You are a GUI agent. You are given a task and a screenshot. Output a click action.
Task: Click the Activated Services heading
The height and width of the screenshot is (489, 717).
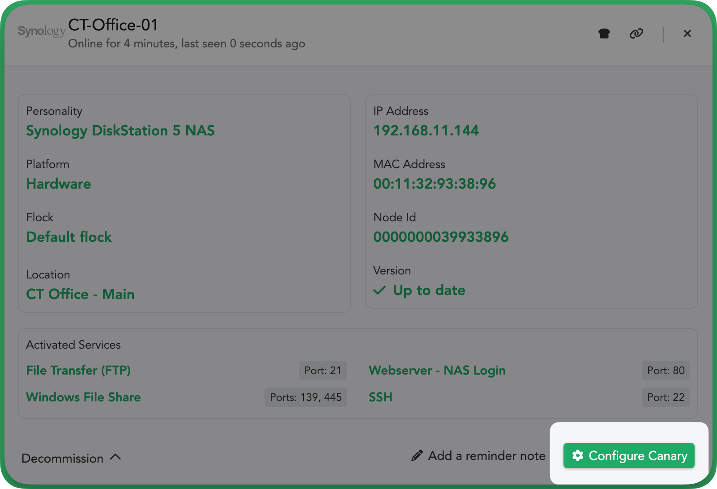pyautogui.click(x=73, y=345)
